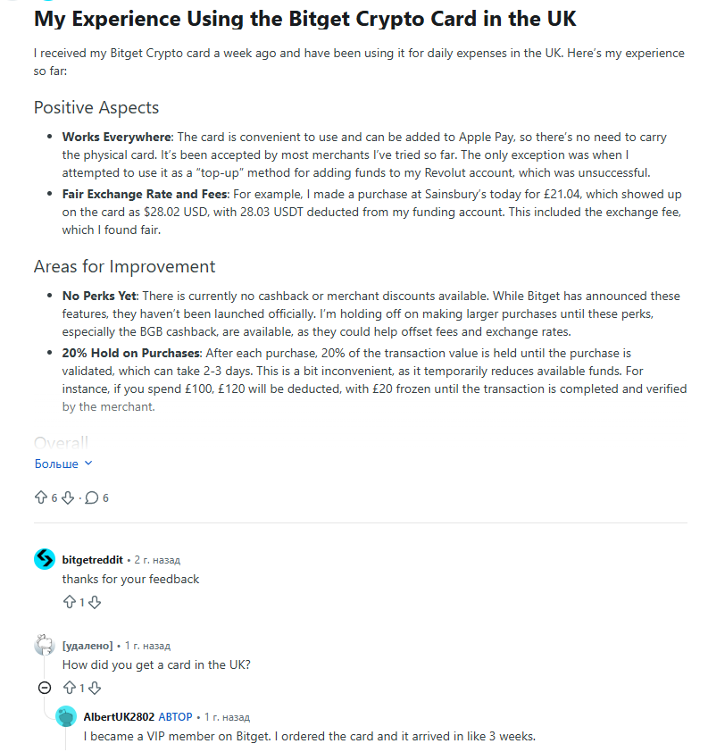Visit AlbertUK2802's profile via username
Viewport: 708px width, 752px height.
click(x=119, y=716)
